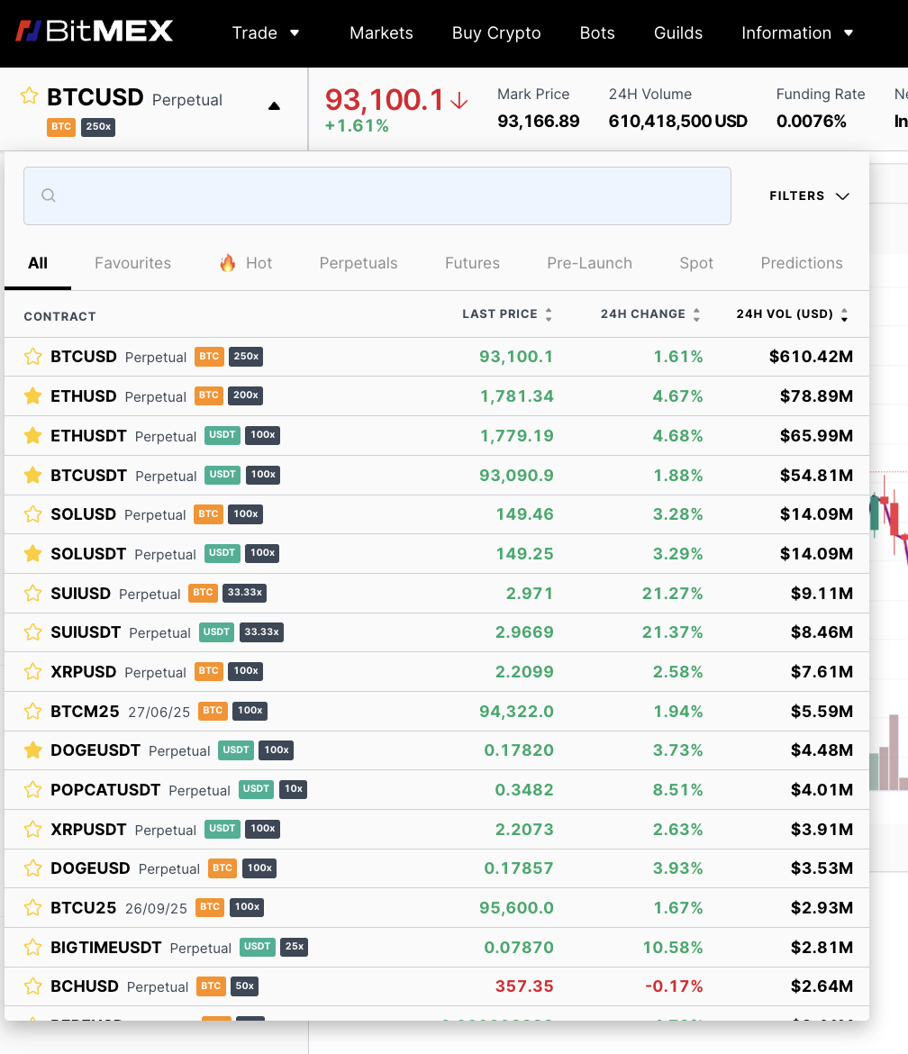Image resolution: width=908 pixels, height=1054 pixels.
Task: Switch to the Pre-Launch tab
Action: pyautogui.click(x=589, y=263)
